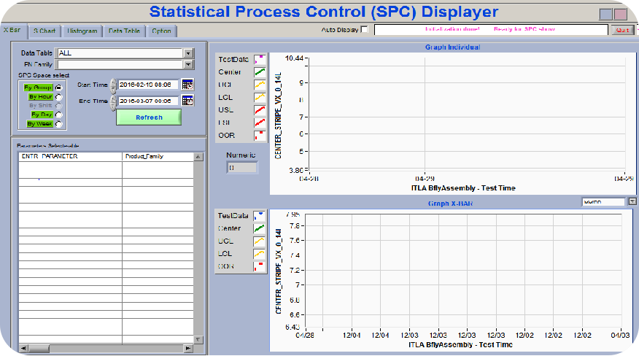Expand the Data Table dropdown

pos(188,53)
